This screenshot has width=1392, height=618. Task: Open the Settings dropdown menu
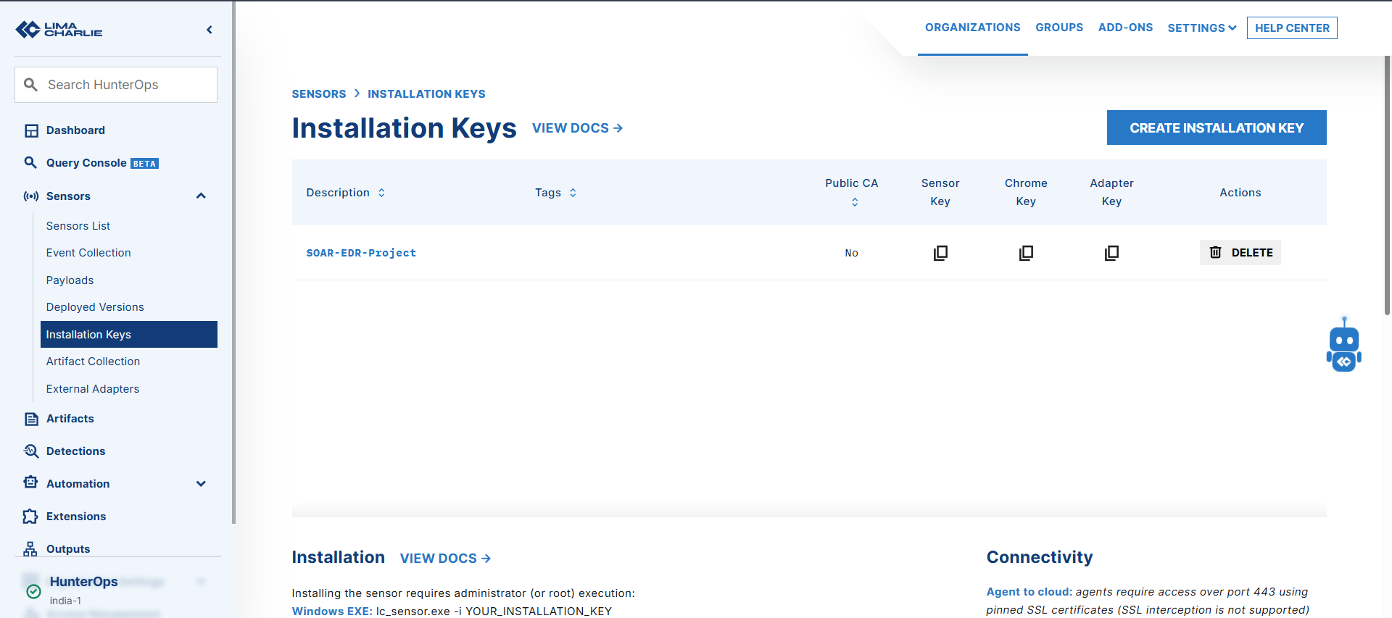click(1201, 28)
